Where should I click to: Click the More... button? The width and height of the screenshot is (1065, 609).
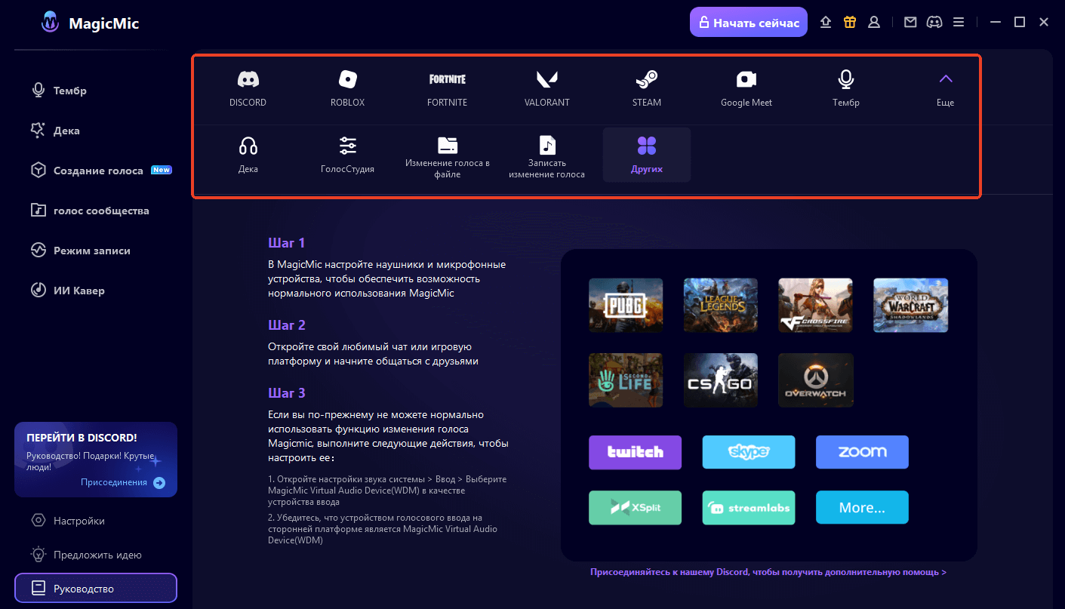(x=862, y=508)
